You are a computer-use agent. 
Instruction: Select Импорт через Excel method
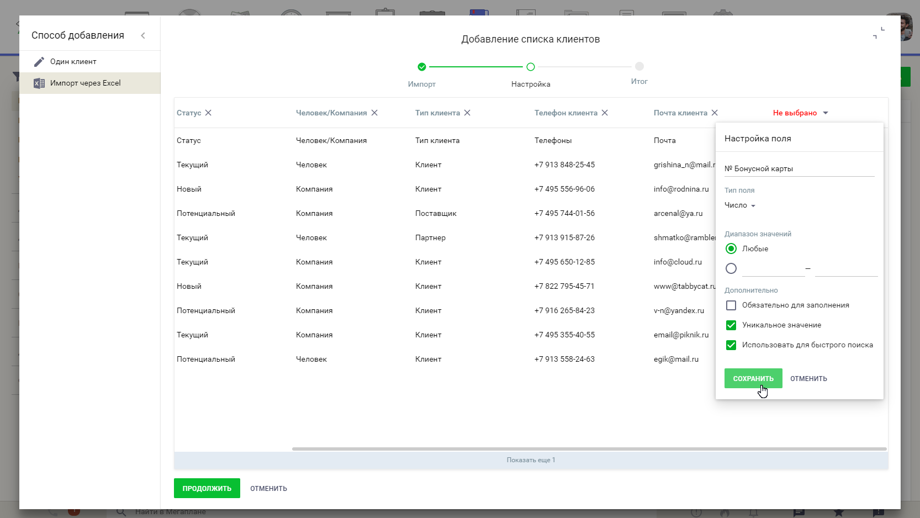point(90,83)
